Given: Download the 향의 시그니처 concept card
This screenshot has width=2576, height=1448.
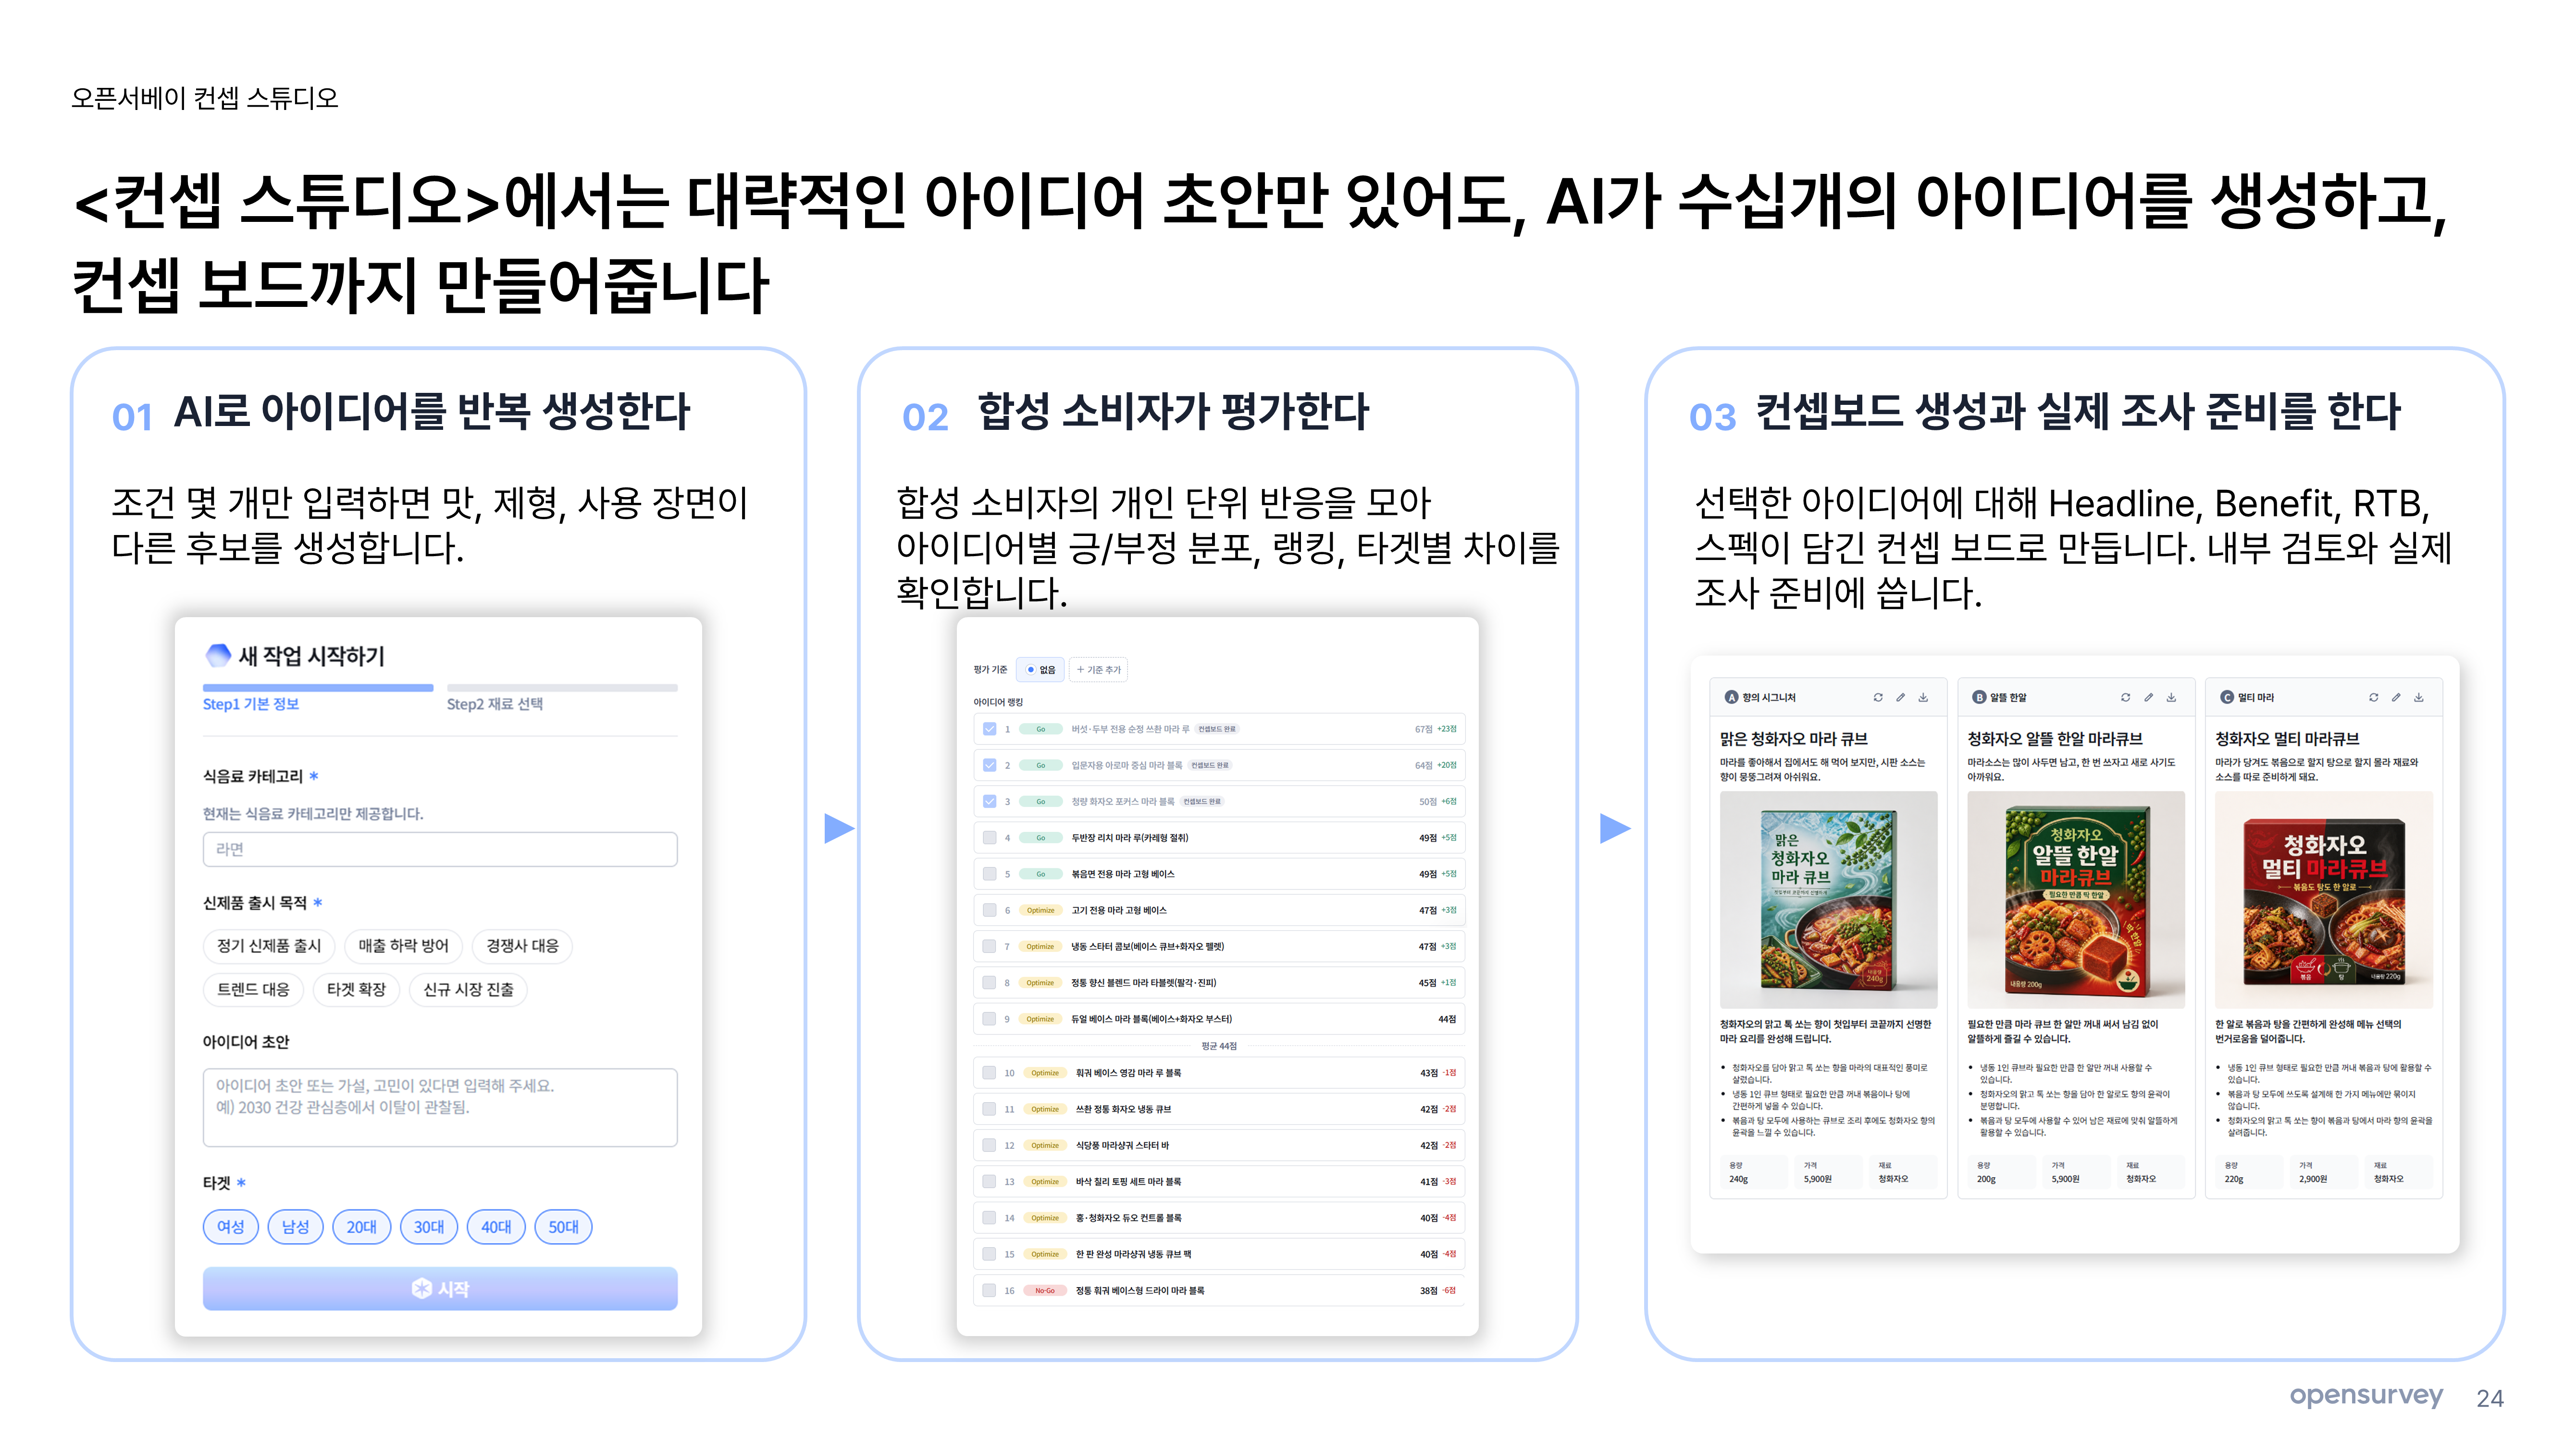Looking at the screenshot, I should click(x=1923, y=697).
